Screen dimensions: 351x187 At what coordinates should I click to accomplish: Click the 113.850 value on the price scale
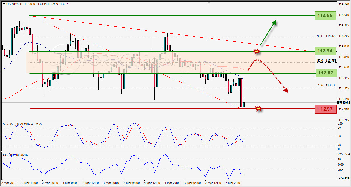(x=344, y=57)
